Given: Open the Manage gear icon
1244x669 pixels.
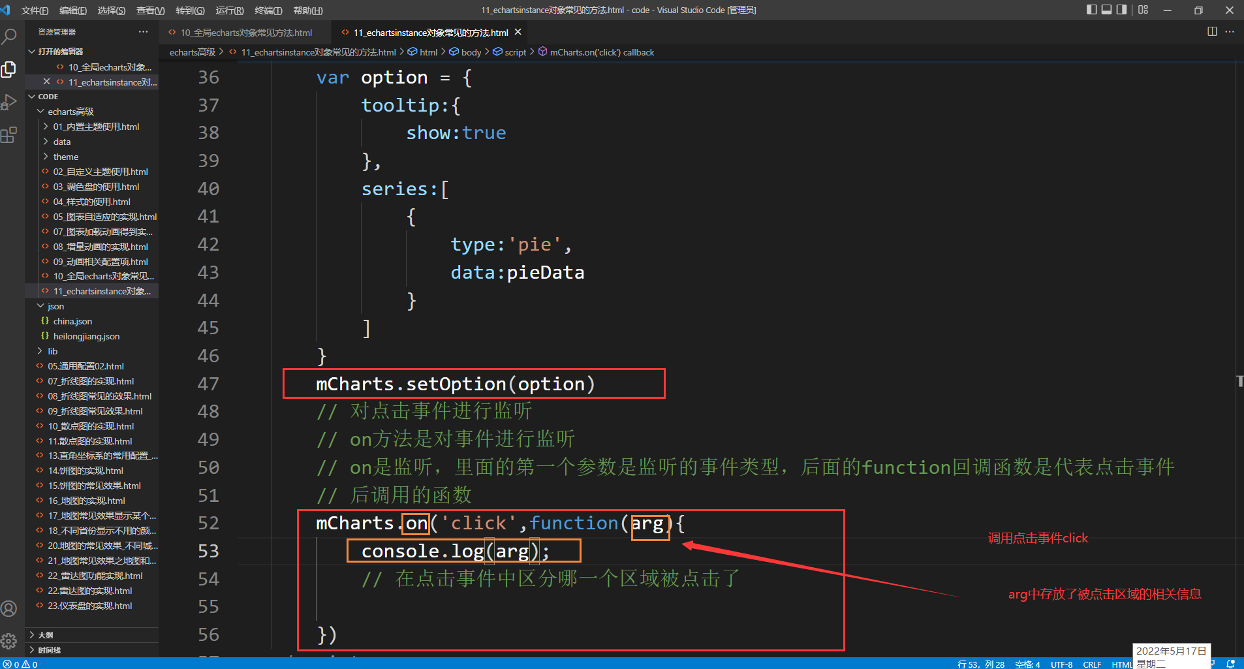Looking at the screenshot, I should (9, 641).
